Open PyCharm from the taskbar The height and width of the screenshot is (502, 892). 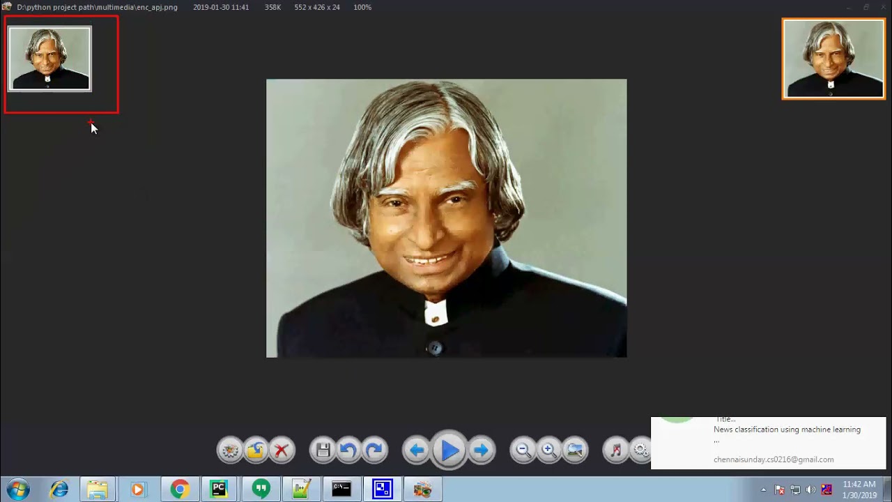[220, 489]
